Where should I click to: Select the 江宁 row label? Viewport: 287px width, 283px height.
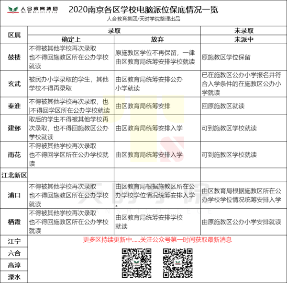click(x=14, y=241)
